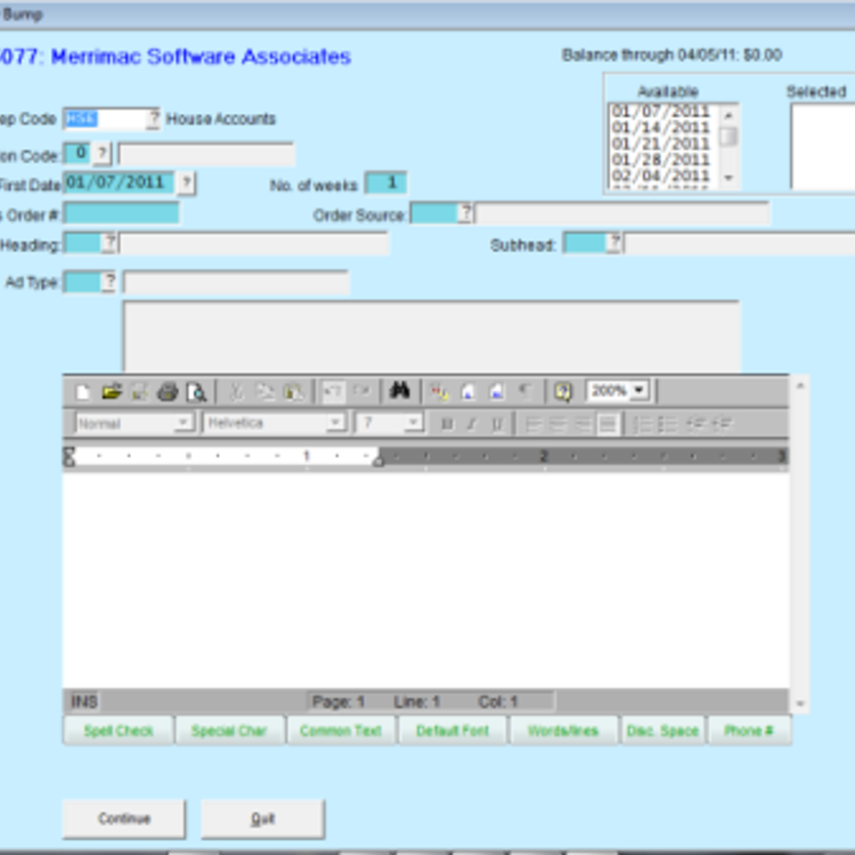Open the font size 7 dropdown
The width and height of the screenshot is (855, 855).
413,422
